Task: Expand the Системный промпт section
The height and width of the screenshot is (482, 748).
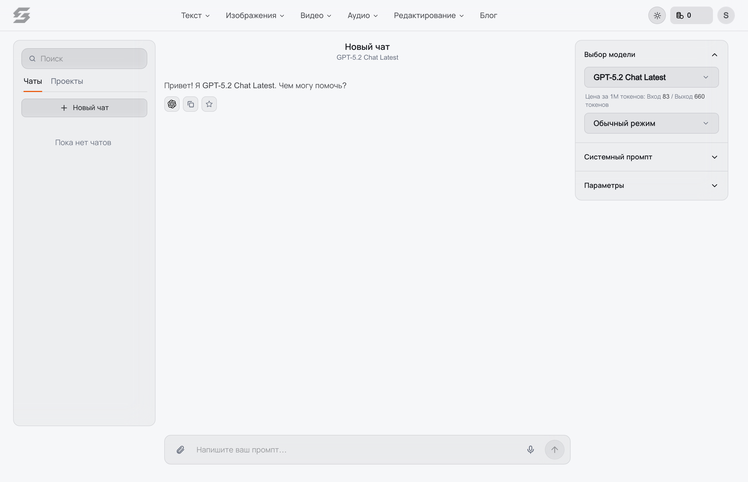Action: point(651,157)
